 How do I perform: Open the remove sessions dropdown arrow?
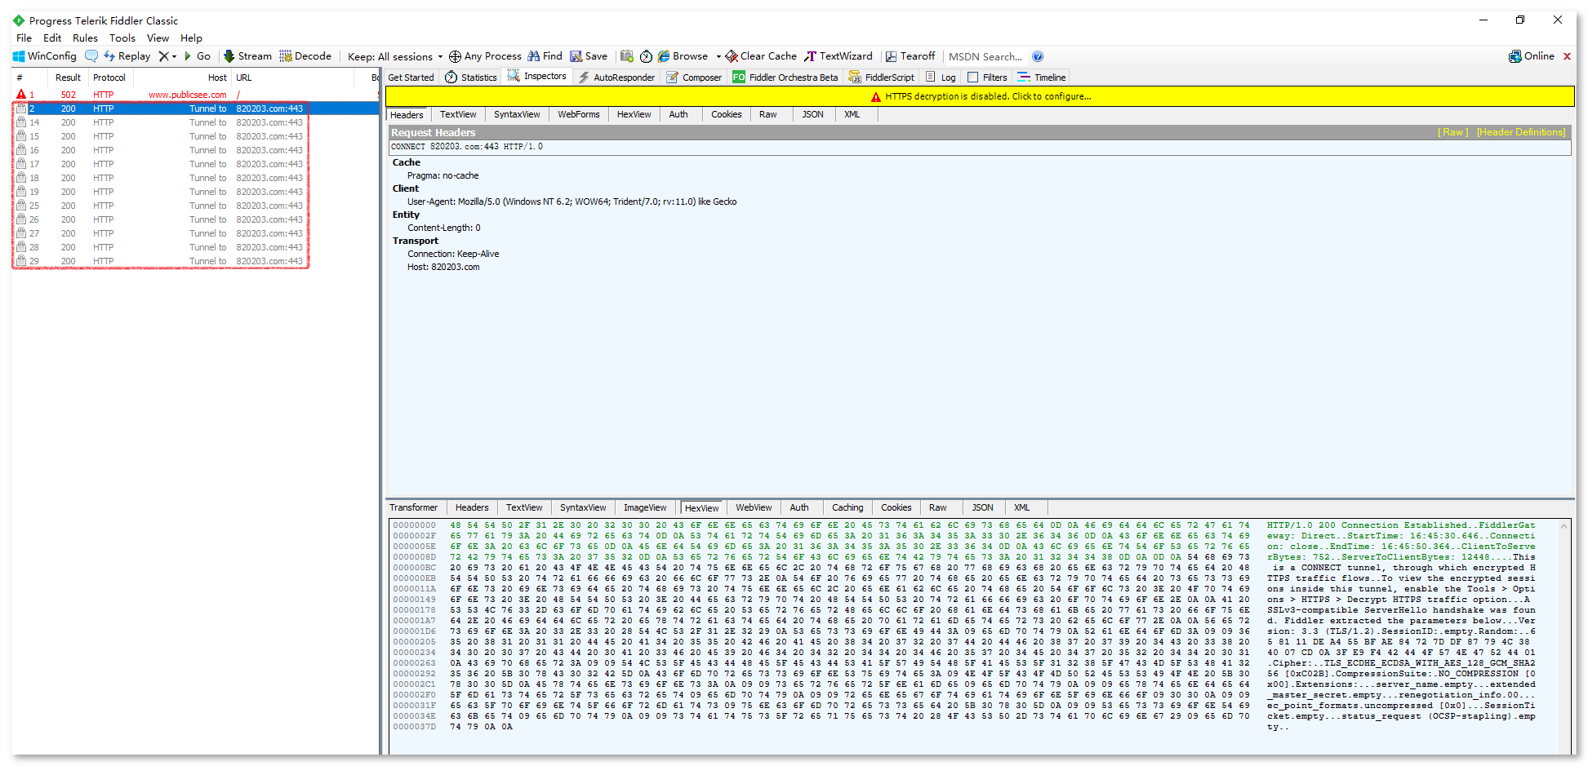(173, 55)
